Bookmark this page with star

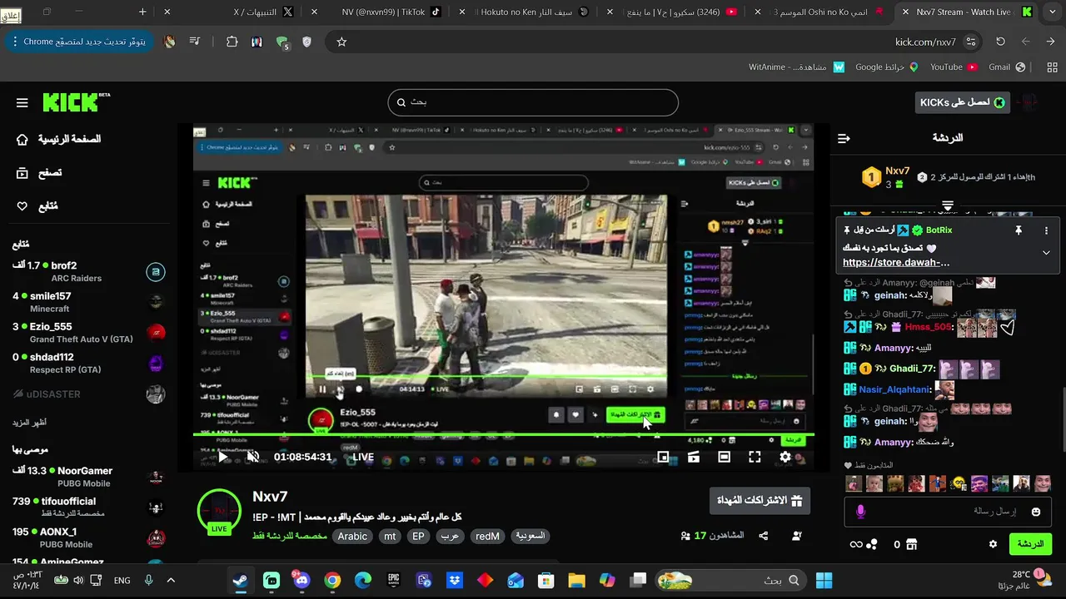click(x=341, y=42)
